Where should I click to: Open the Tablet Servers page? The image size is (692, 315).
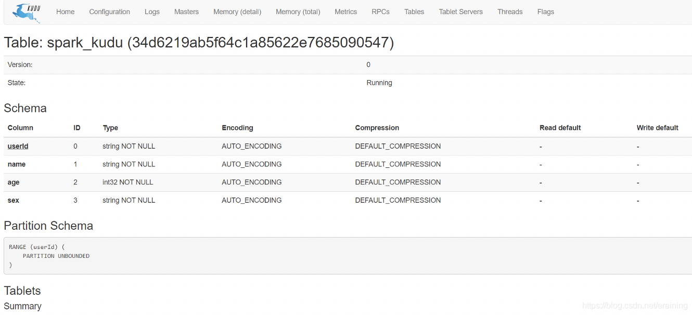pos(460,11)
